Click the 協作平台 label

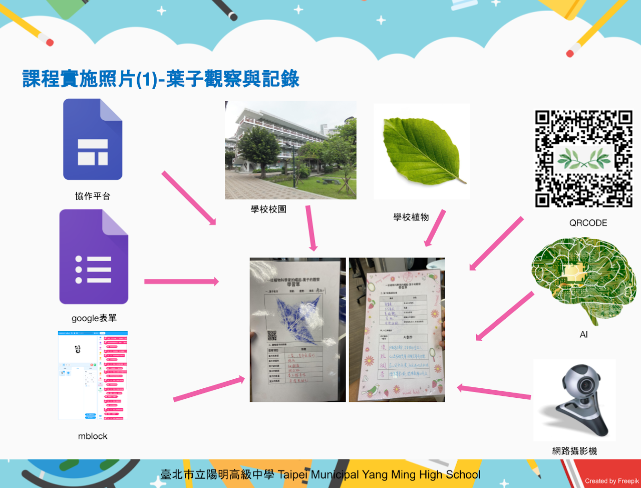93,196
